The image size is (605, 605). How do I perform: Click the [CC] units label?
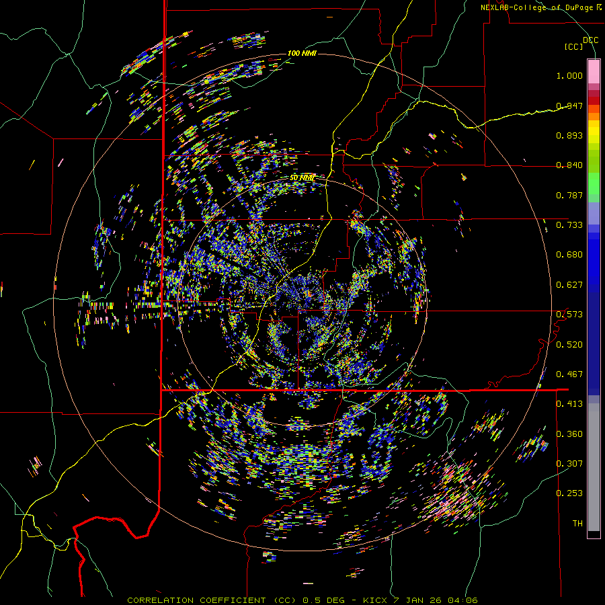pyautogui.click(x=573, y=46)
